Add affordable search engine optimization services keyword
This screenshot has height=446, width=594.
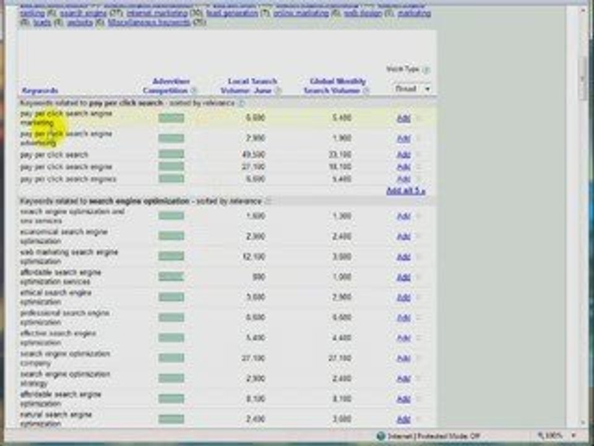[x=403, y=278]
